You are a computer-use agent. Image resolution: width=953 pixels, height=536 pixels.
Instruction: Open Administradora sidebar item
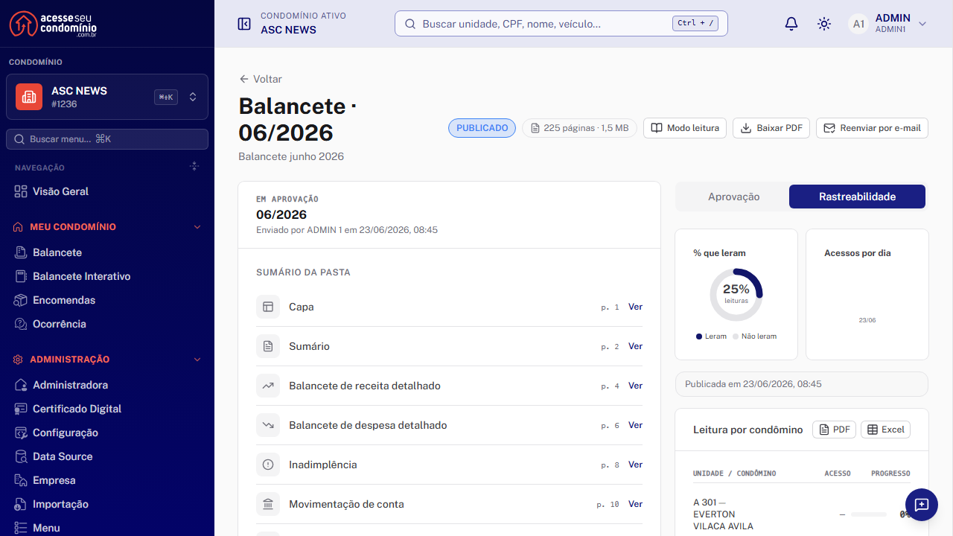(107, 385)
